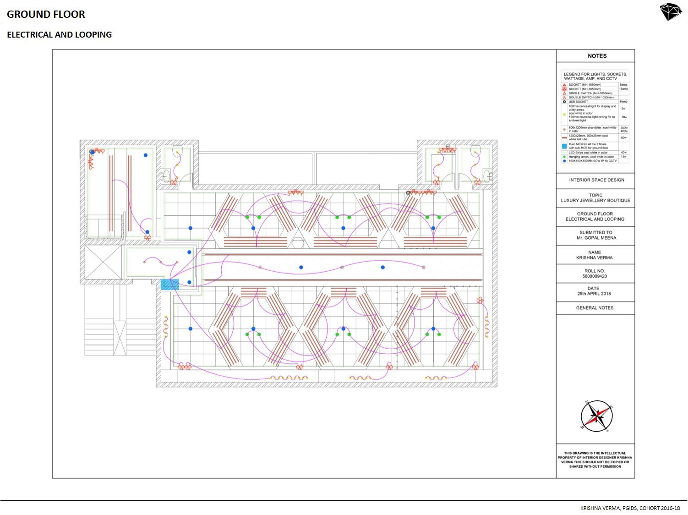Click the blue Main MCB box on plan
The height and width of the screenshot is (515, 688).
[169, 284]
